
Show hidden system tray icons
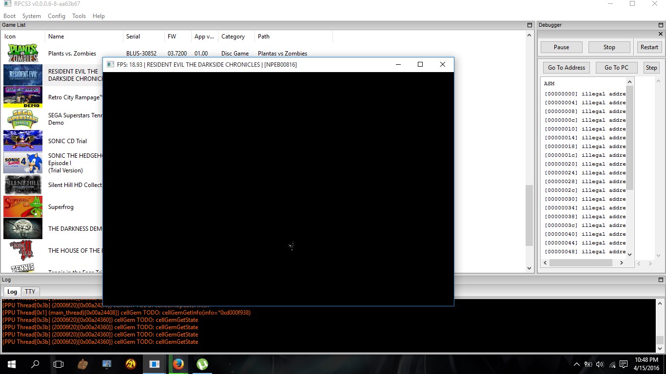pyautogui.click(x=577, y=364)
